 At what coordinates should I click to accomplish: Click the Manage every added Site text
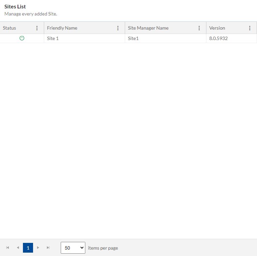click(31, 14)
